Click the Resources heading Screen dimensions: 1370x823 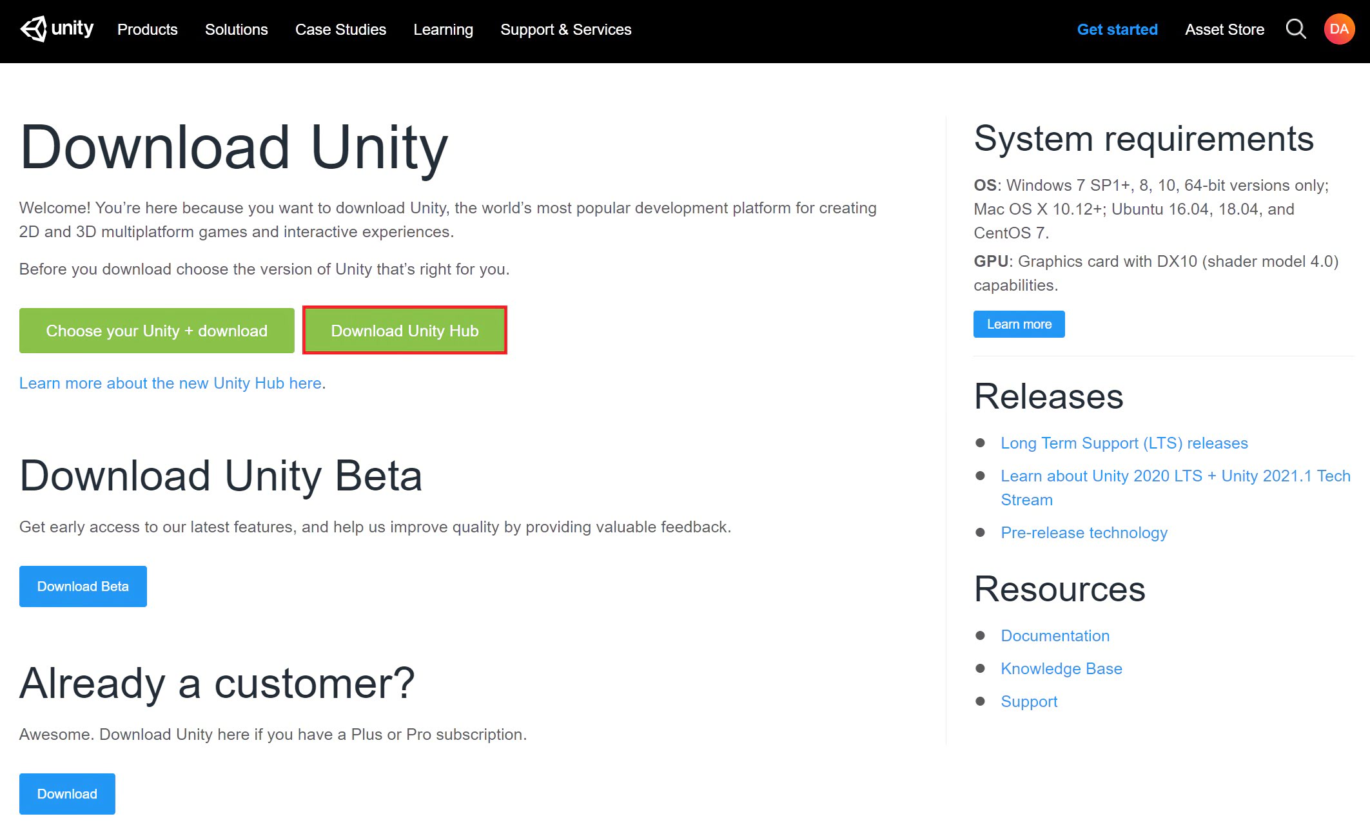[1059, 589]
